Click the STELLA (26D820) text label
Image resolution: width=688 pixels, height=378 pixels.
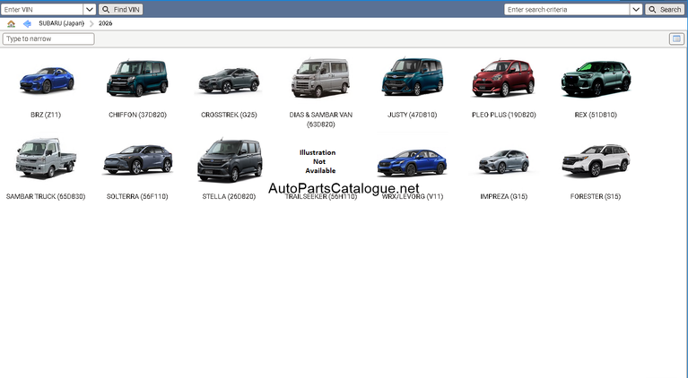click(229, 197)
